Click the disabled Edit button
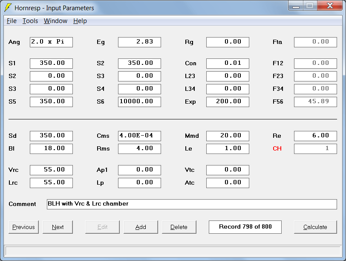 click(x=102, y=227)
